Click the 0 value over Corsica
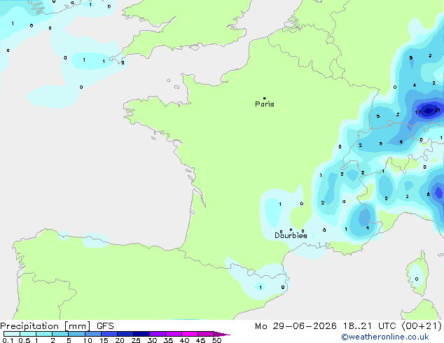The width and height of the screenshot is (444, 343). coord(417,279)
